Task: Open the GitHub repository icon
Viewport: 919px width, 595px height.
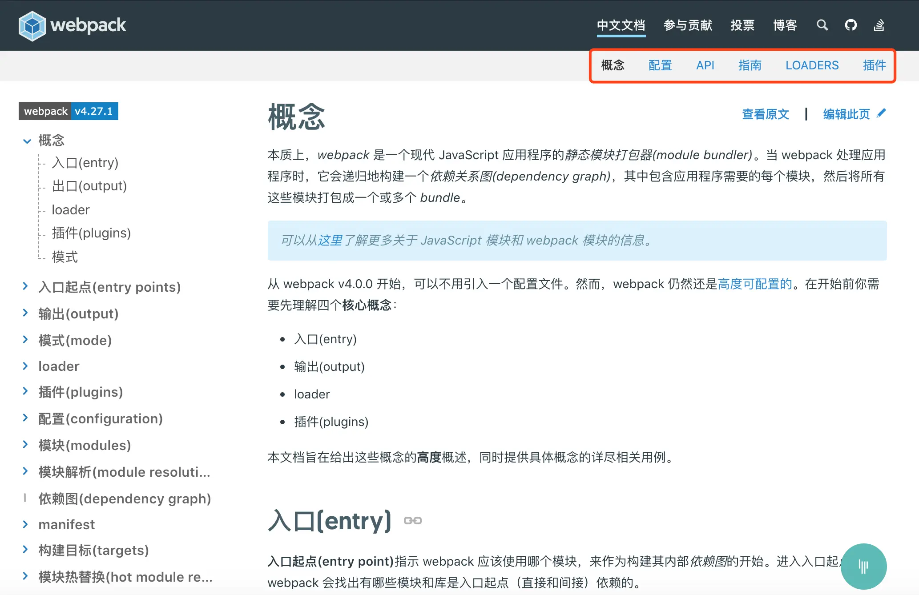Action: pos(850,25)
